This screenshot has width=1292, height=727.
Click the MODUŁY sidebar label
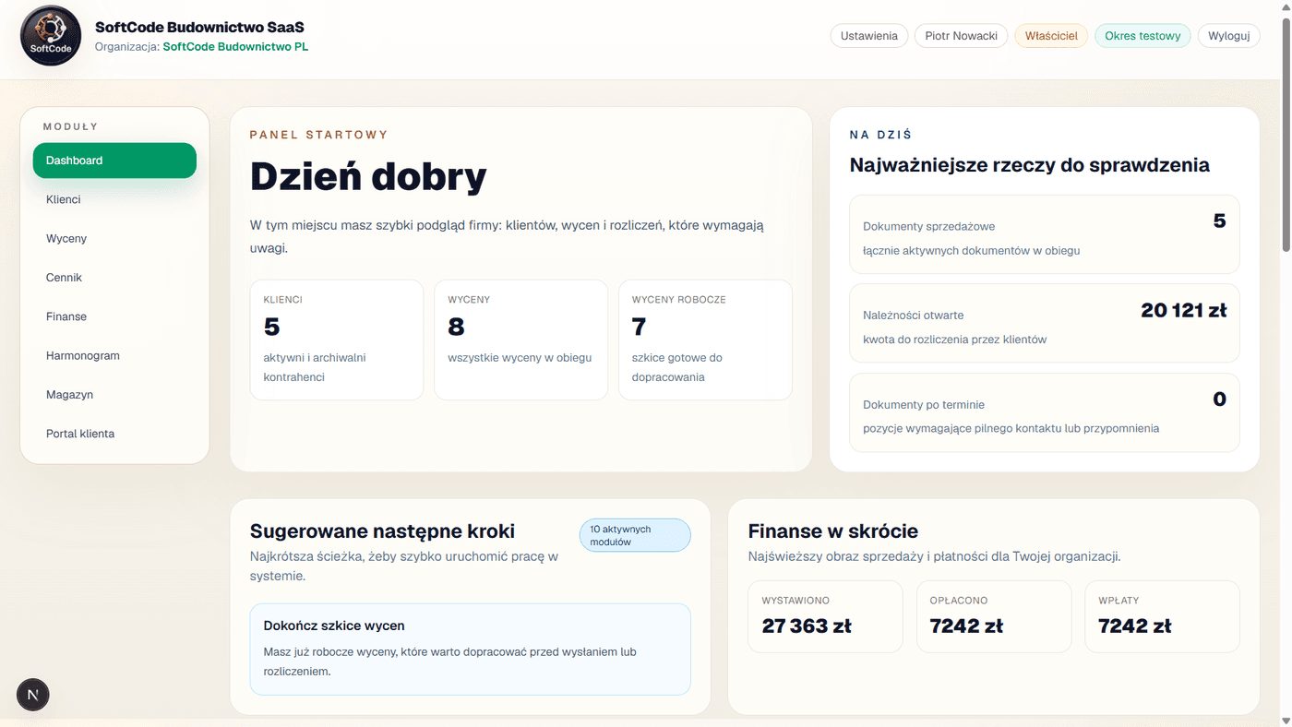click(71, 126)
